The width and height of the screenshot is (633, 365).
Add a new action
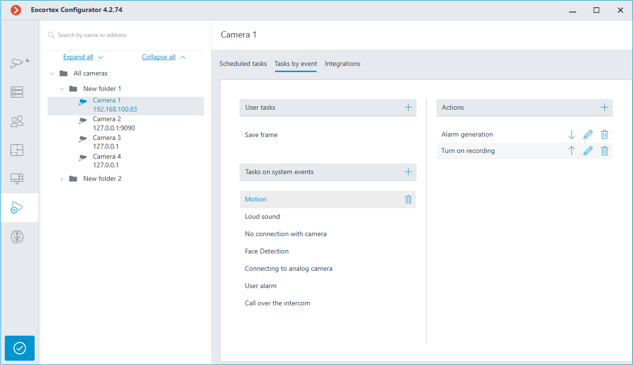605,107
